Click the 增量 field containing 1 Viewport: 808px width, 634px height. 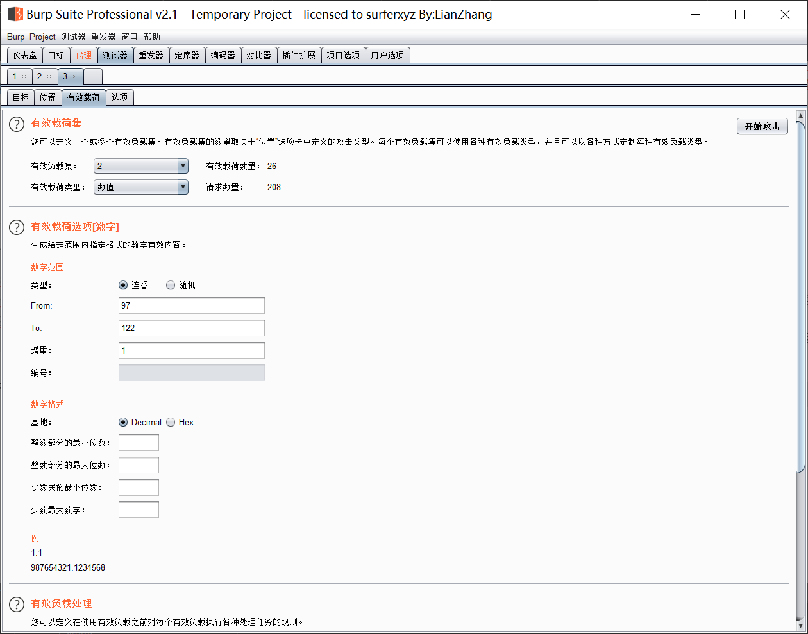pos(192,351)
